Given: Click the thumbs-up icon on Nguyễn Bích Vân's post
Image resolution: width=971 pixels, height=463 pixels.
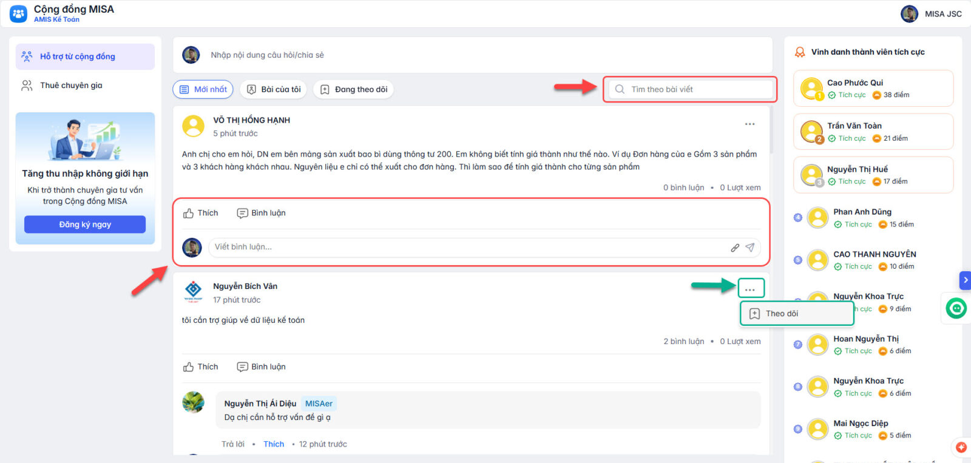Looking at the screenshot, I should click(x=189, y=367).
